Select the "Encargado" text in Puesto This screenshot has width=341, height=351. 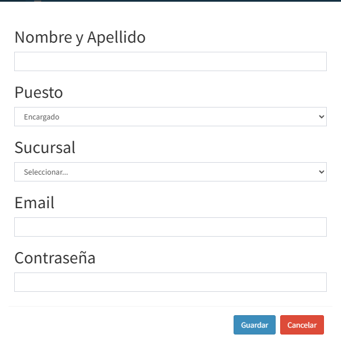(x=41, y=117)
